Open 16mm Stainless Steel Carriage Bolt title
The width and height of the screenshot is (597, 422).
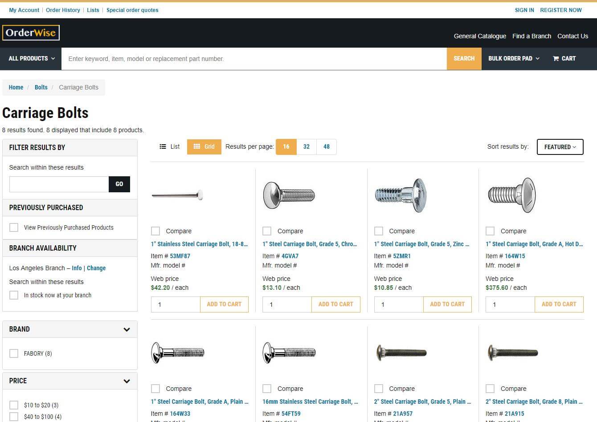coord(310,402)
